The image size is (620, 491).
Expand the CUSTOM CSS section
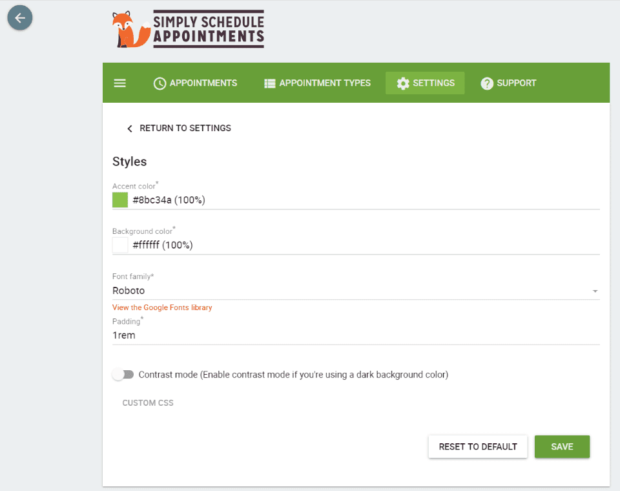pyautogui.click(x=148, y=402)
